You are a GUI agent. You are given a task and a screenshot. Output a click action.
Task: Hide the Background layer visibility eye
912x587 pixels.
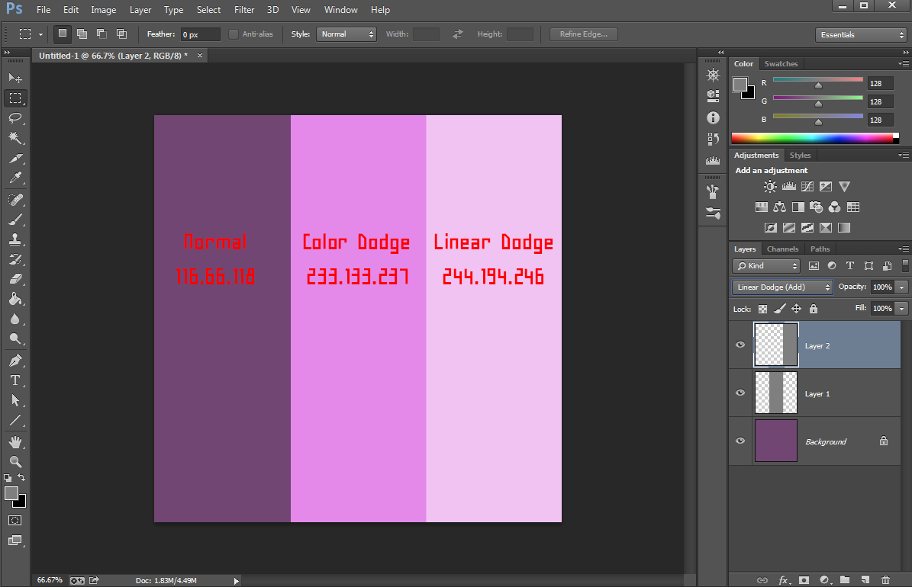[x=740, y=441]
